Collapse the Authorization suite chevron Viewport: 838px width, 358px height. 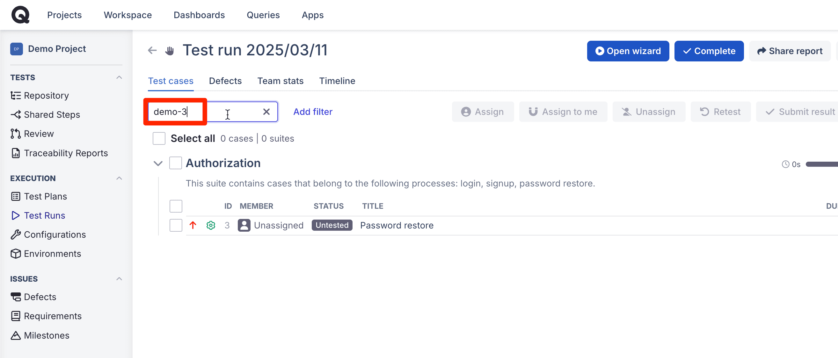point(158,163)
